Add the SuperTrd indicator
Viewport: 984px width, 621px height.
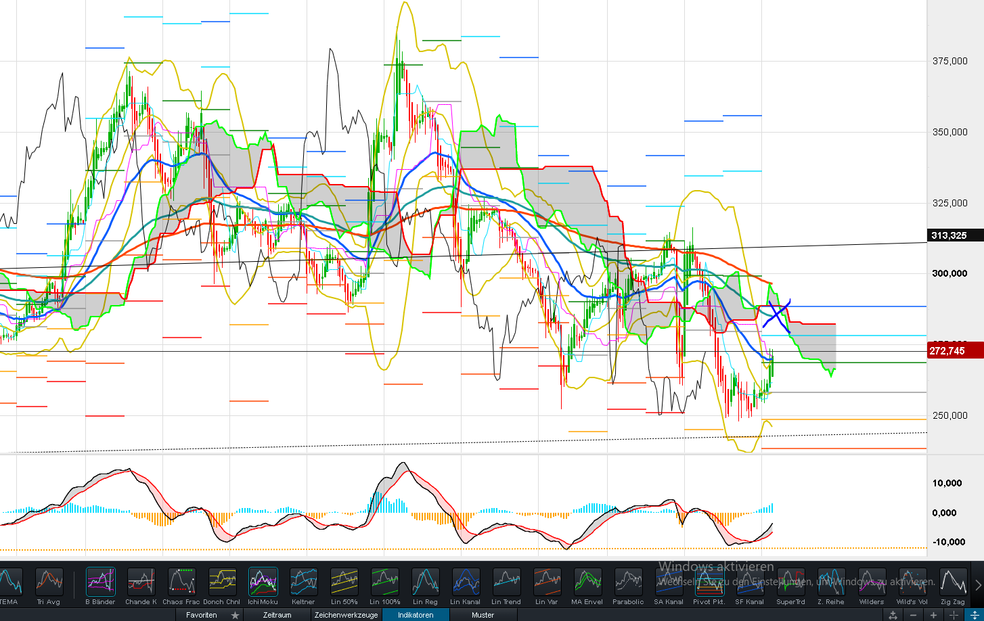790,586
